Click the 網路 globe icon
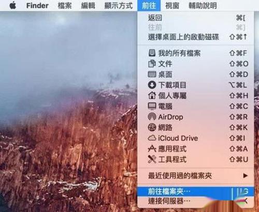Viewport: 259px width, 212px height. pos(152,127)
